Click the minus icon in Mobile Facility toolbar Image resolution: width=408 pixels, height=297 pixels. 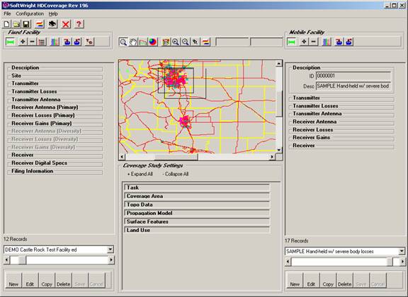314,42
